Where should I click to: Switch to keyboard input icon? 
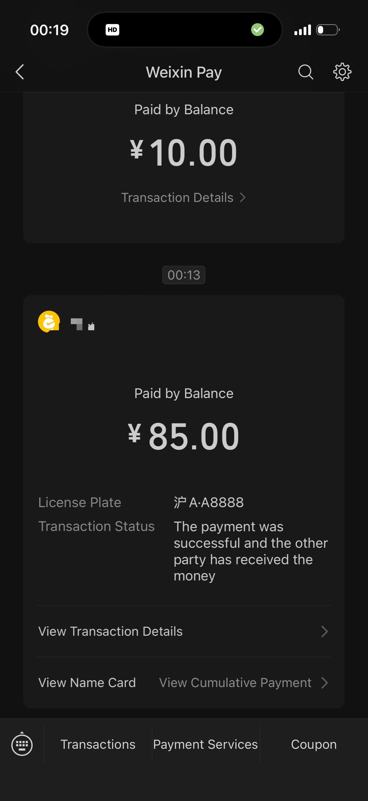coord(22,744)
